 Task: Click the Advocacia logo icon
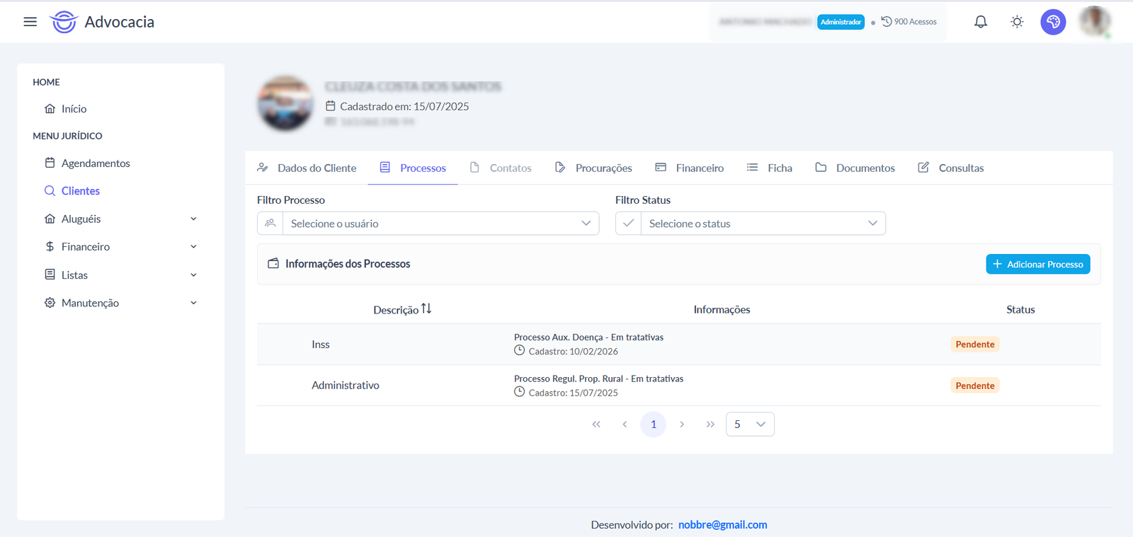tap(63, 22)
